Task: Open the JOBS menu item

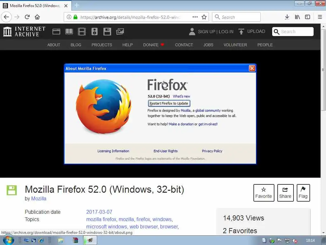Action: 208,45
